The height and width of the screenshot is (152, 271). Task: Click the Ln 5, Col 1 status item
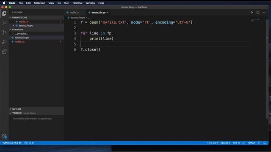[x=213, y=143]
